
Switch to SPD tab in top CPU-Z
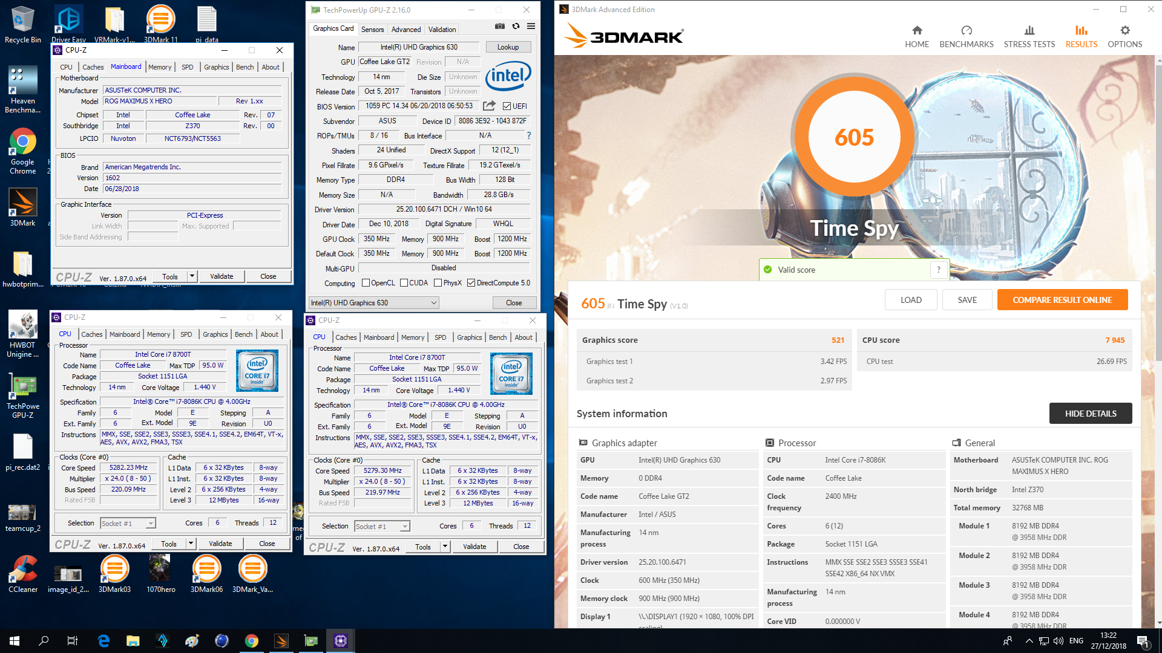(x=188, y=67)
